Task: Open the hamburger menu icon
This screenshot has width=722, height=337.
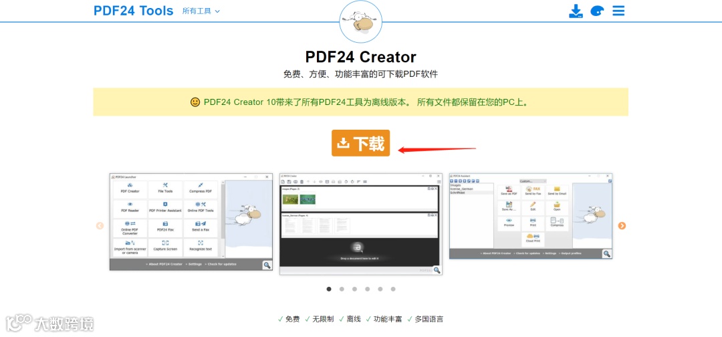Action: click(x=618, y=11)
